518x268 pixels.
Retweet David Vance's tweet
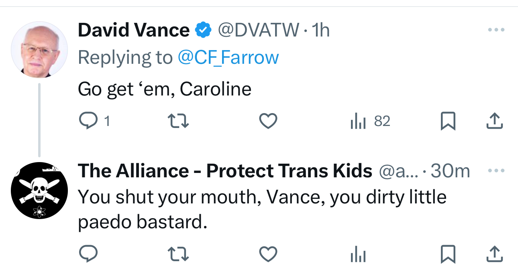178,121
